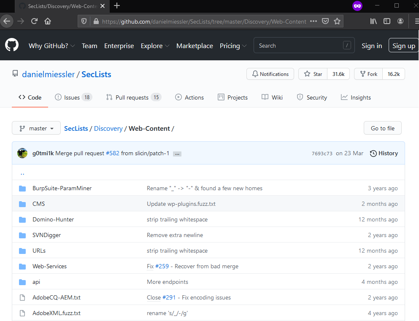Open the Web-Services folder name link

[49, 266]
